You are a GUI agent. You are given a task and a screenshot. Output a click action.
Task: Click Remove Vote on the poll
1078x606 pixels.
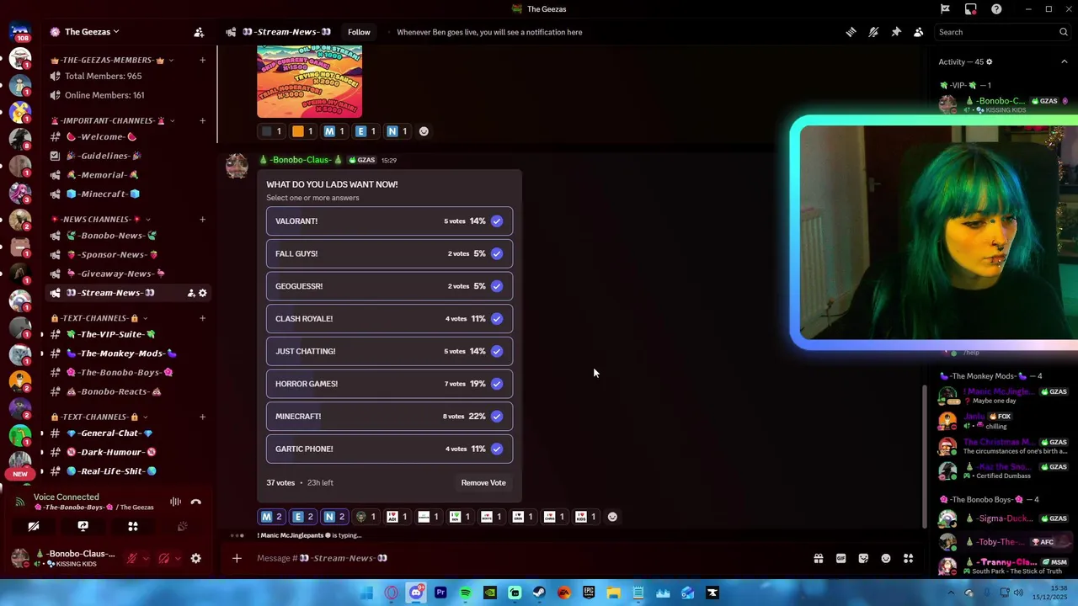pos(483,483)
